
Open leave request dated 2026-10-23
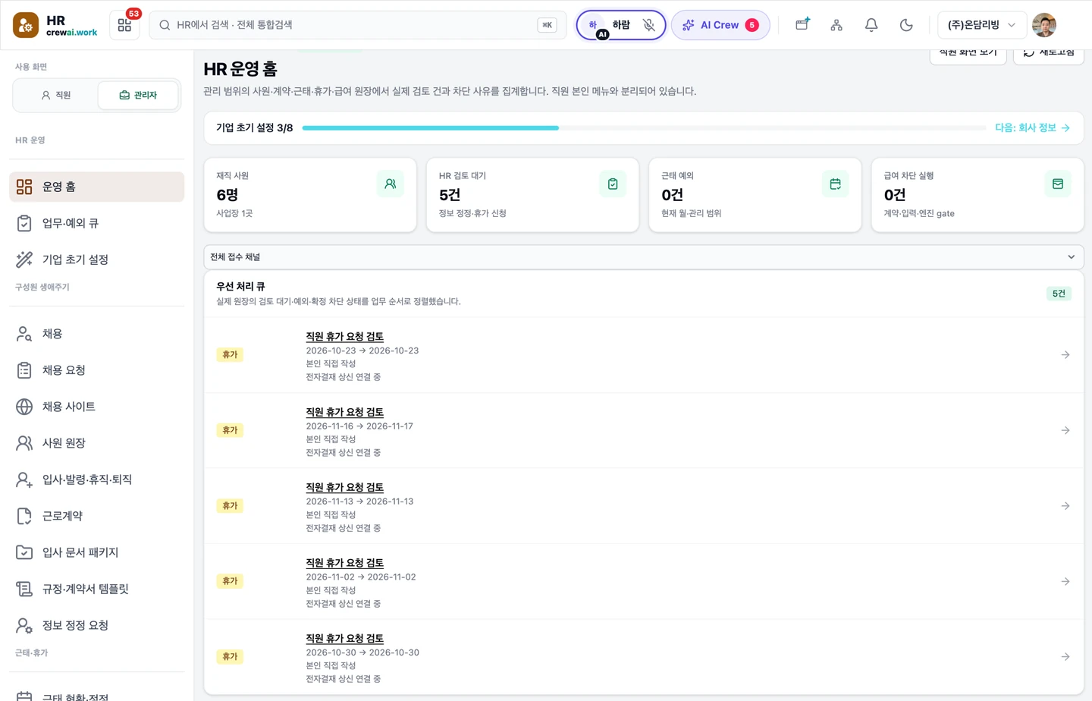[x=644, y=355]
